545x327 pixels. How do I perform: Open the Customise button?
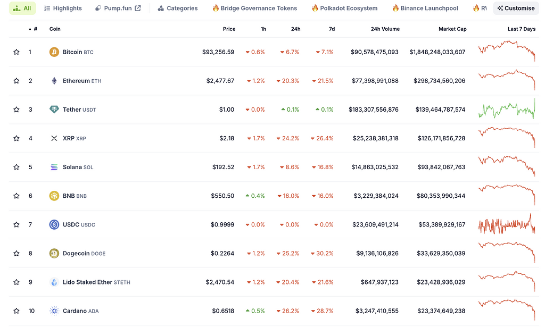tap(516, 9)
